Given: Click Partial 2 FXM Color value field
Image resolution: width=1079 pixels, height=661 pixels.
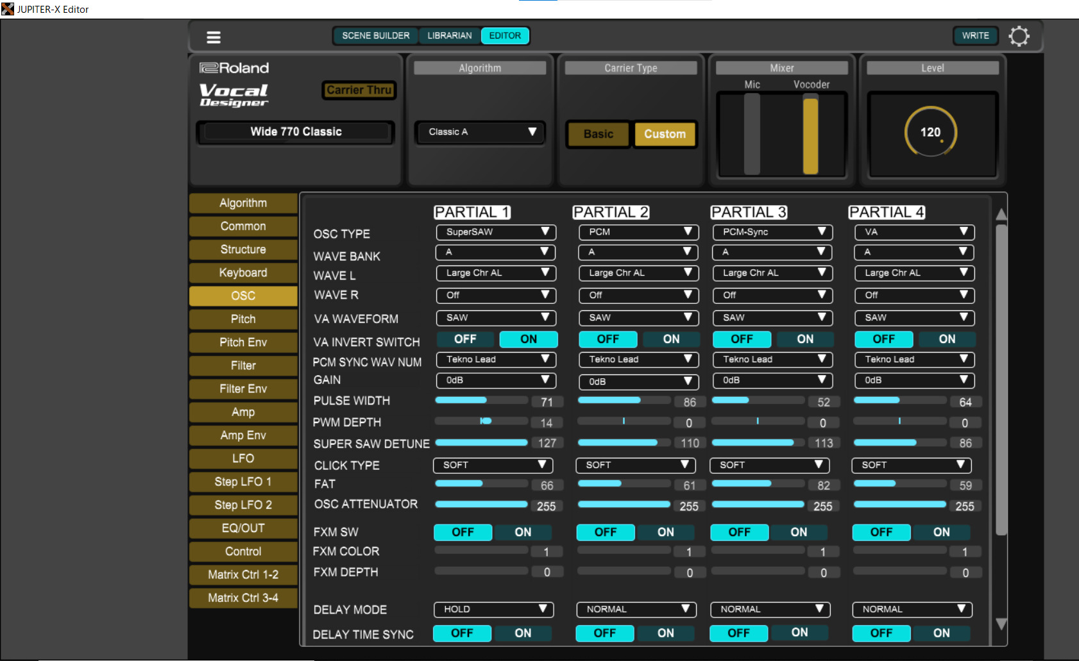Looking at the screenshot, I should 690,552.
